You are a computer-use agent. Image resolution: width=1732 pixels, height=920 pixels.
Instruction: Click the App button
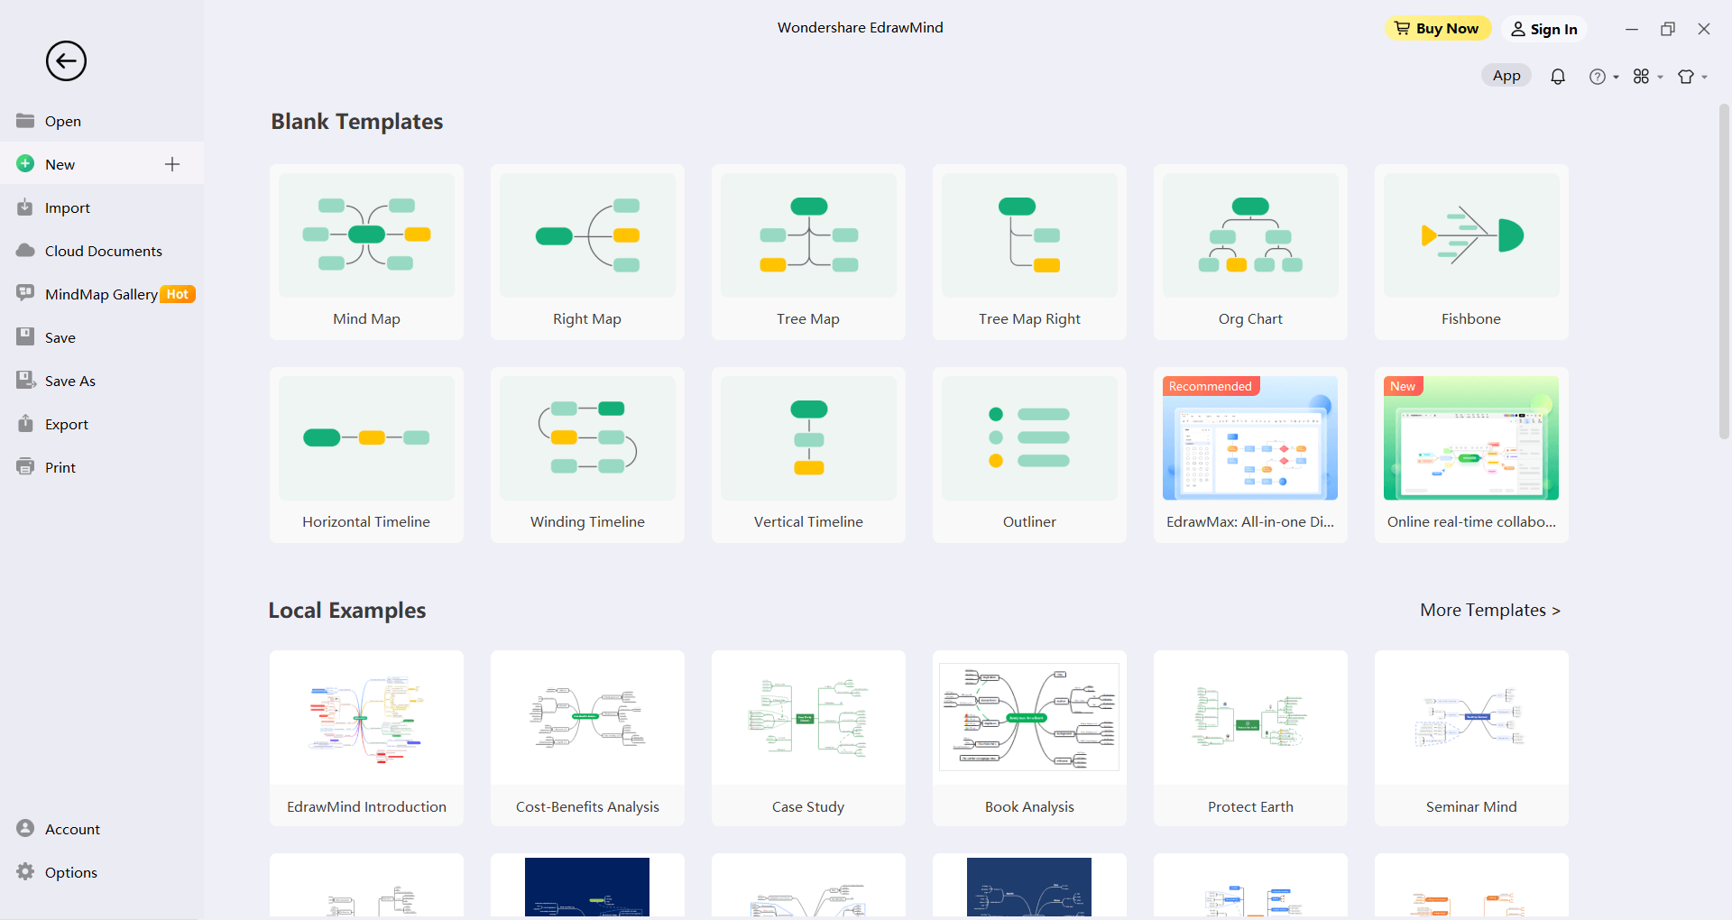(x=1506, y=76)
